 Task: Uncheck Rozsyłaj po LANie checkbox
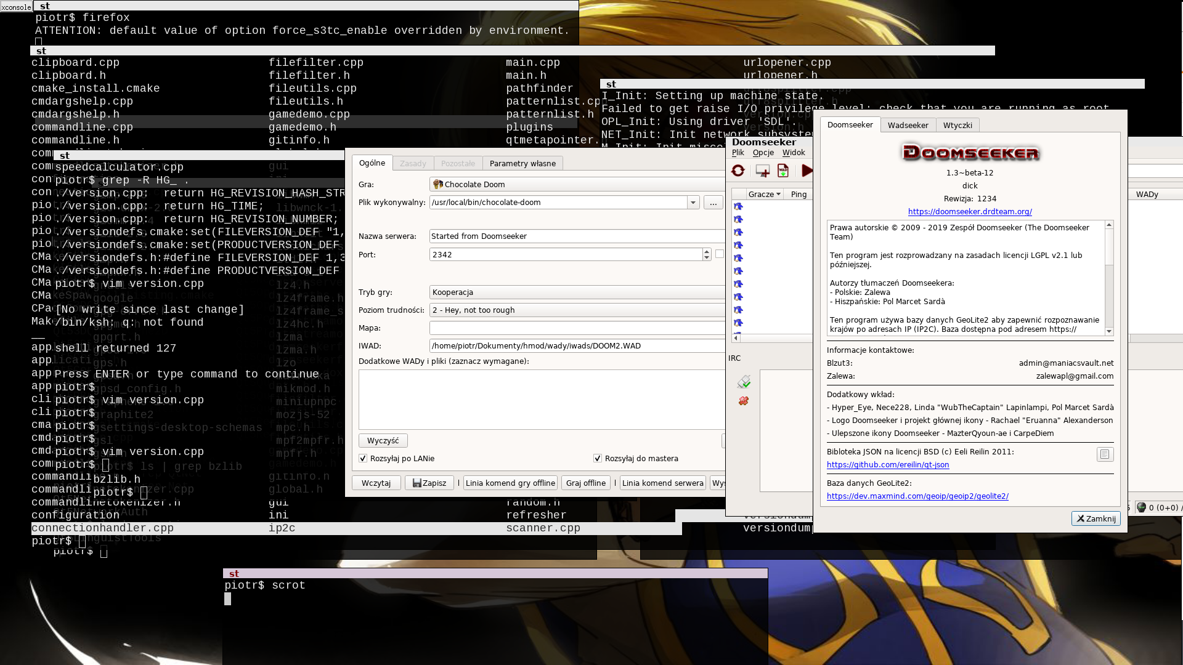363,459
